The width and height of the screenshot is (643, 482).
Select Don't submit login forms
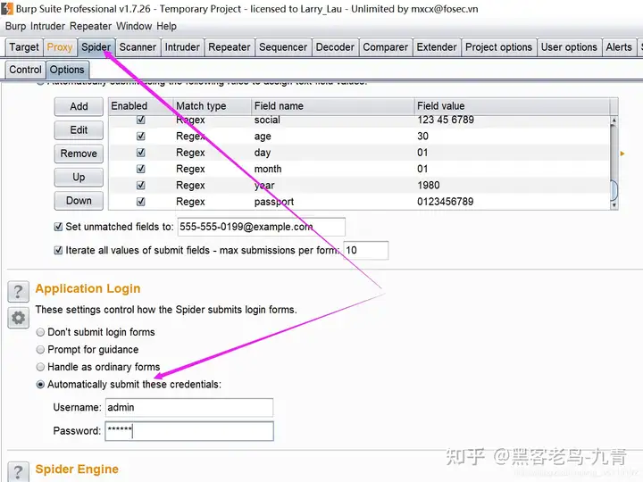40,332
